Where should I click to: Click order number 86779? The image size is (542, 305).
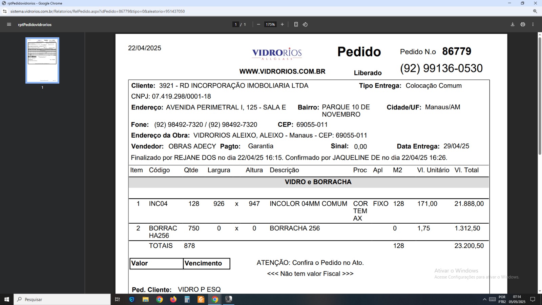(x=457, y=51)
